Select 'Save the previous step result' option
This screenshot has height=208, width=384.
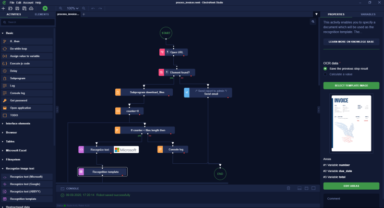tap(325, 69)
